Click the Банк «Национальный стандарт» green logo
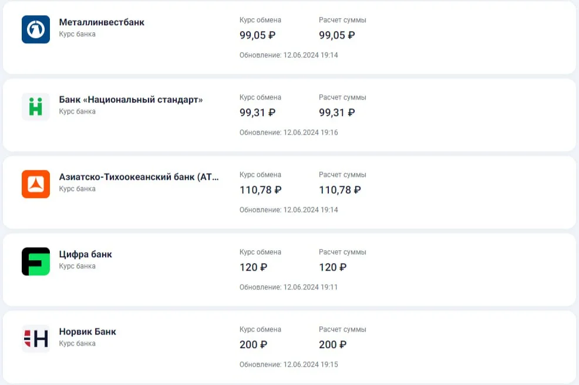 coord(36,107)
